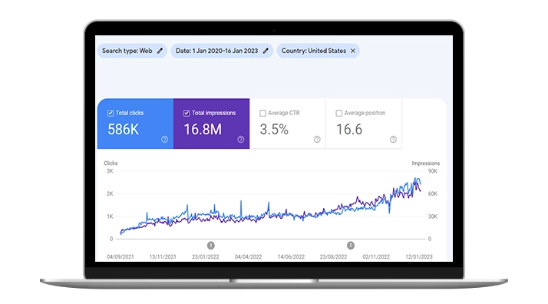Open help icon for Average CTR
Image resolution: width=548 pixels, height=304 pixels.
tap(317, 140)
